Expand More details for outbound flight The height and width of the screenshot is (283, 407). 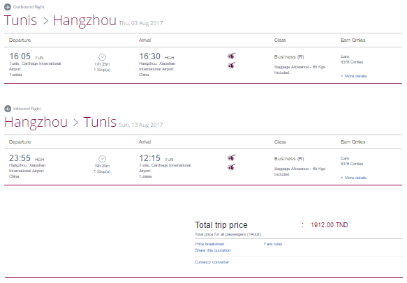click(x=353, y=76)
